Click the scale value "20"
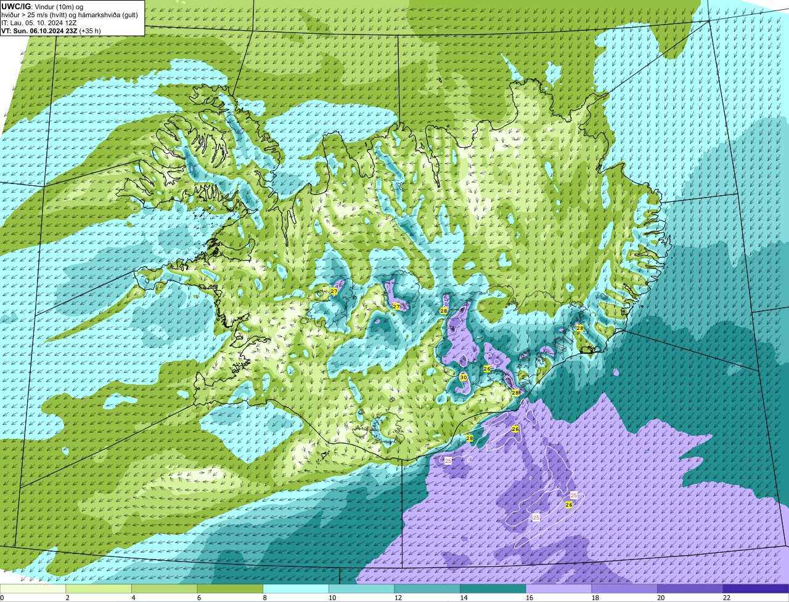The width and height of the screenshot is (789, 602). (x=661, y=598)
